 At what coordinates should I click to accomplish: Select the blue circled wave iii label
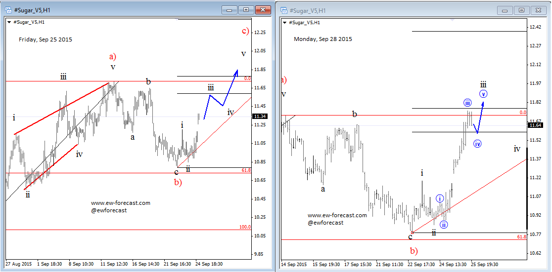[467, 103]
